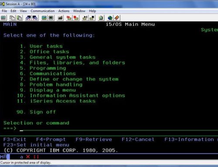
Task: Open the Clipboard viewer toolbar icon
Action: coord(101,18)
